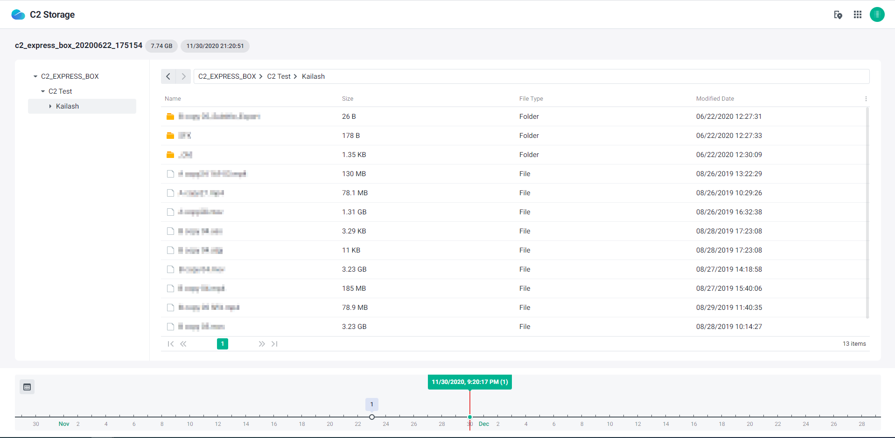
Task: Click the folder icon of the 26 B folder
Action: 170,116
